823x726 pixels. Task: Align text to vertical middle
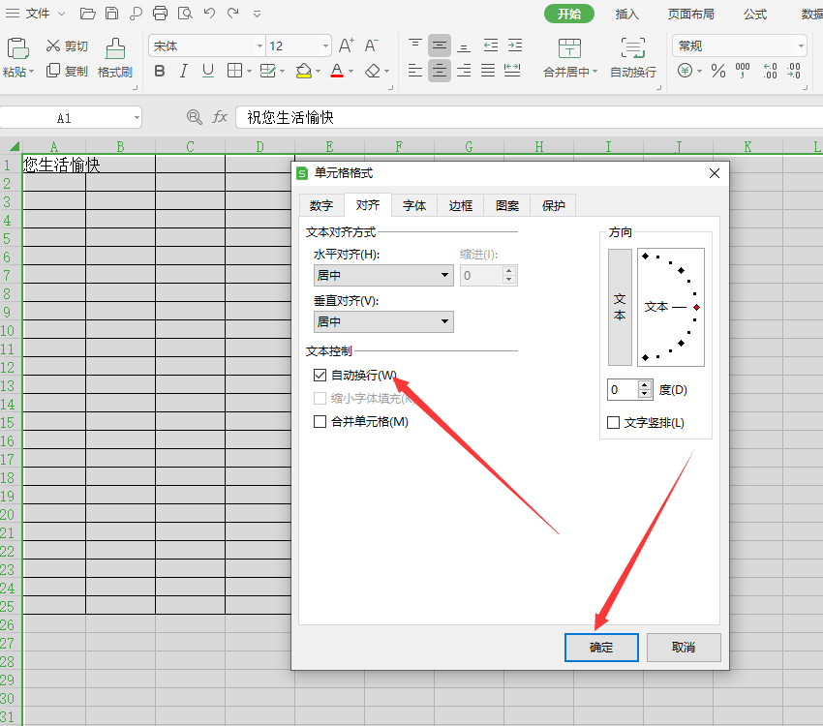pyautogui.click(x=440, y=46)
